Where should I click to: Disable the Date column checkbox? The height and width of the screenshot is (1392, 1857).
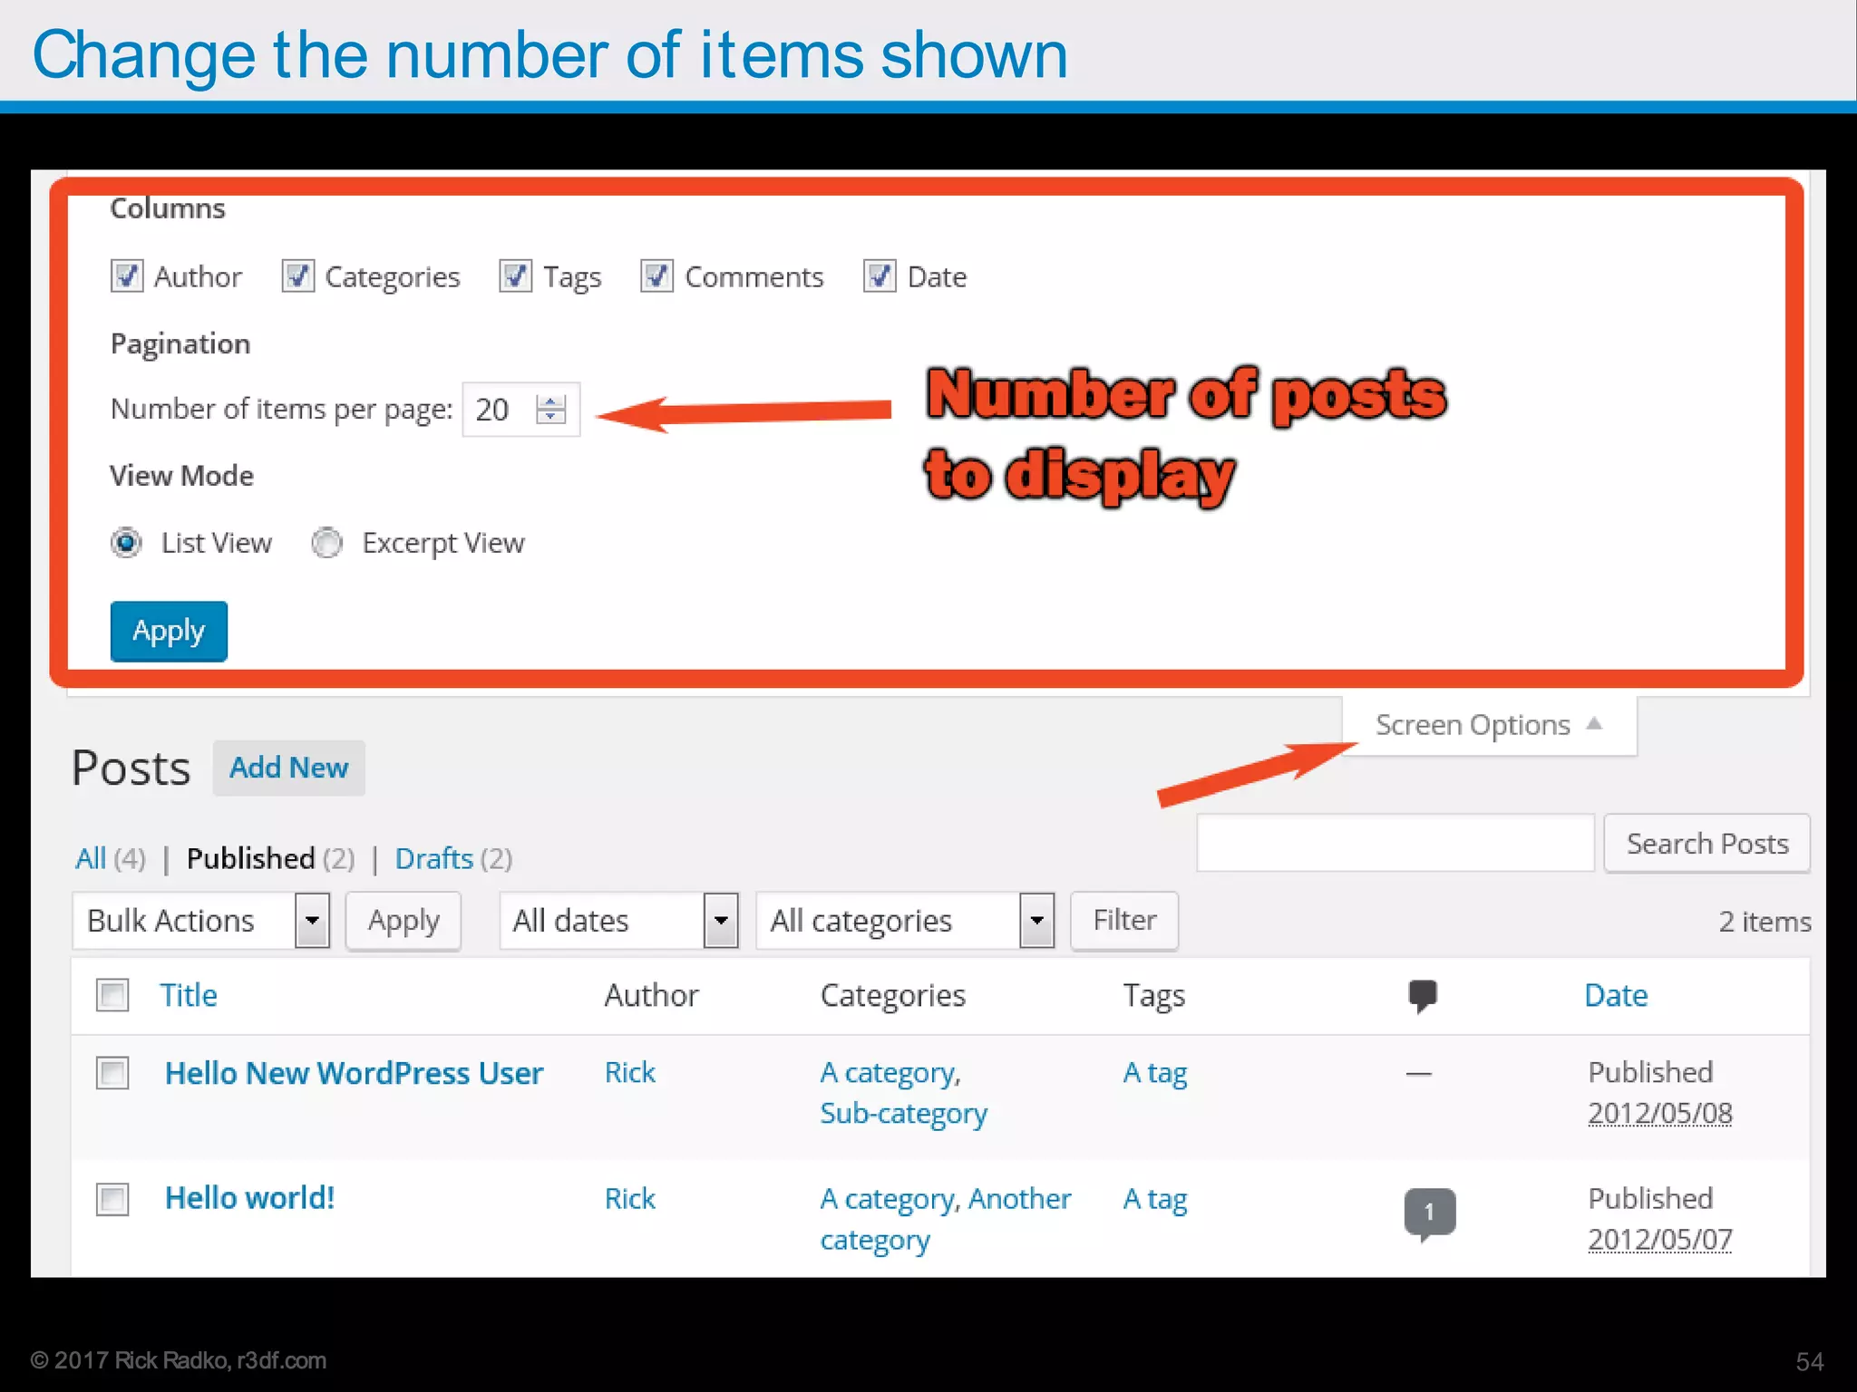point(880,275)
